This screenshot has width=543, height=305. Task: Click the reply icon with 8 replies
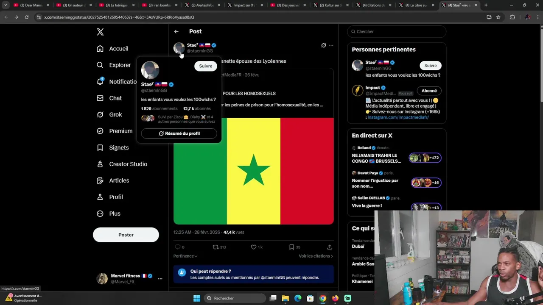tap(177, 247)
